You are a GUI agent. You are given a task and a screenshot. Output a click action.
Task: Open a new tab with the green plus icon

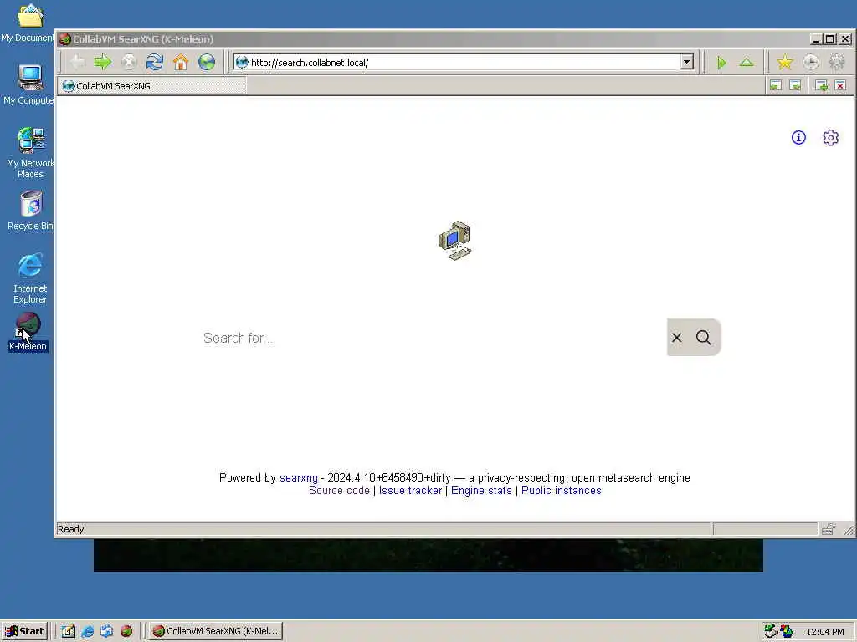pos(822,86)
